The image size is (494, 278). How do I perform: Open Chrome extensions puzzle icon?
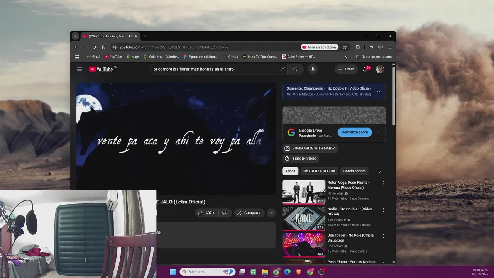358,47
